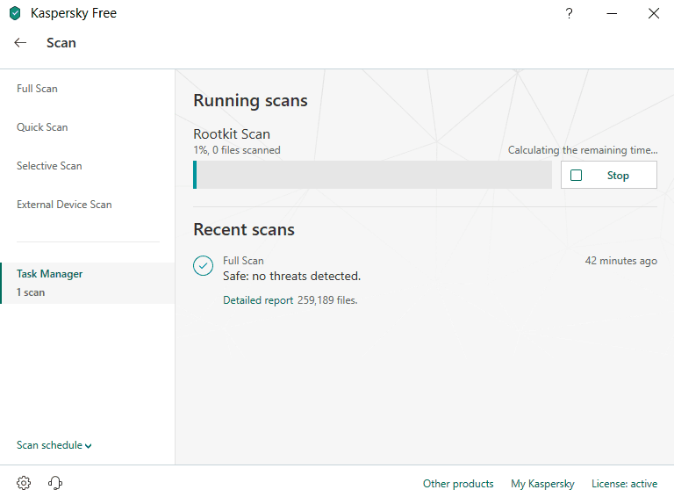Viewport: 674px width, 497px height.
Task: Open help with the question mark icon
Action: click(x=569, y=13)
